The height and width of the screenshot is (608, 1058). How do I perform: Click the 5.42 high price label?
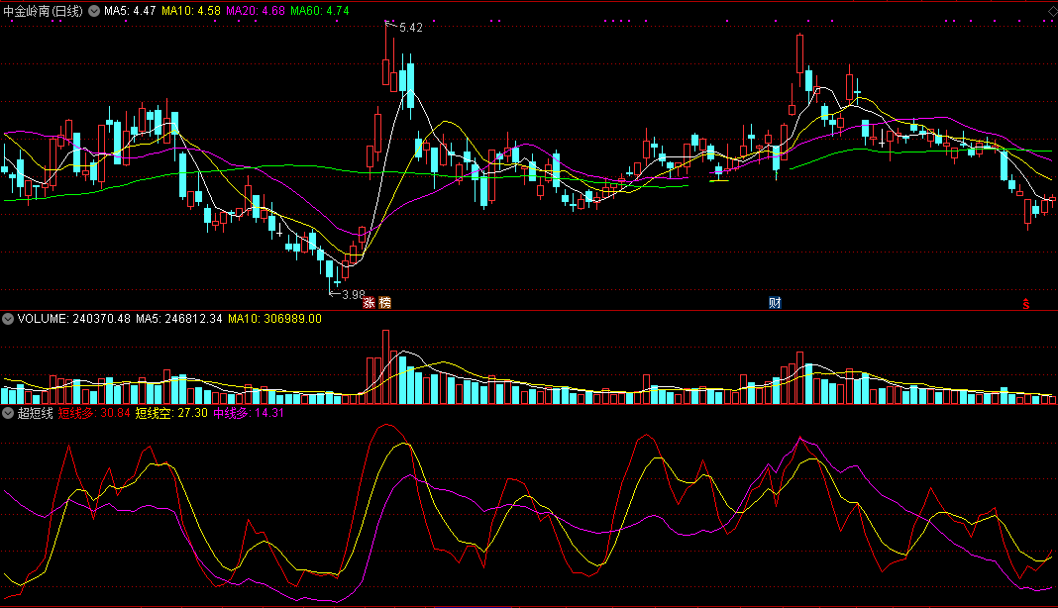[x=411, y=28]
